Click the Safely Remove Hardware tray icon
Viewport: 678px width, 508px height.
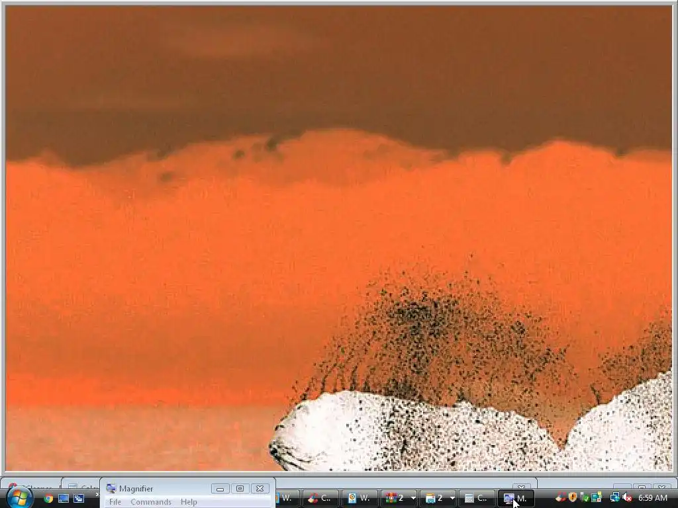click(x=585, y=497)
